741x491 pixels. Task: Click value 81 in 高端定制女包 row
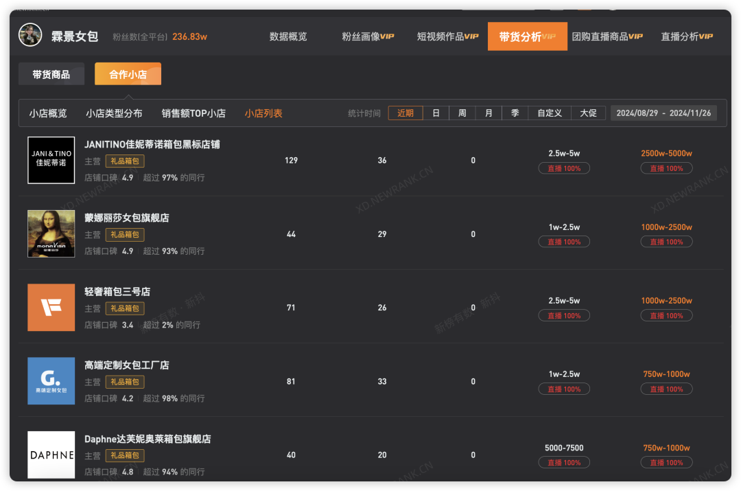pyautogui.click(x=291, y=381)
